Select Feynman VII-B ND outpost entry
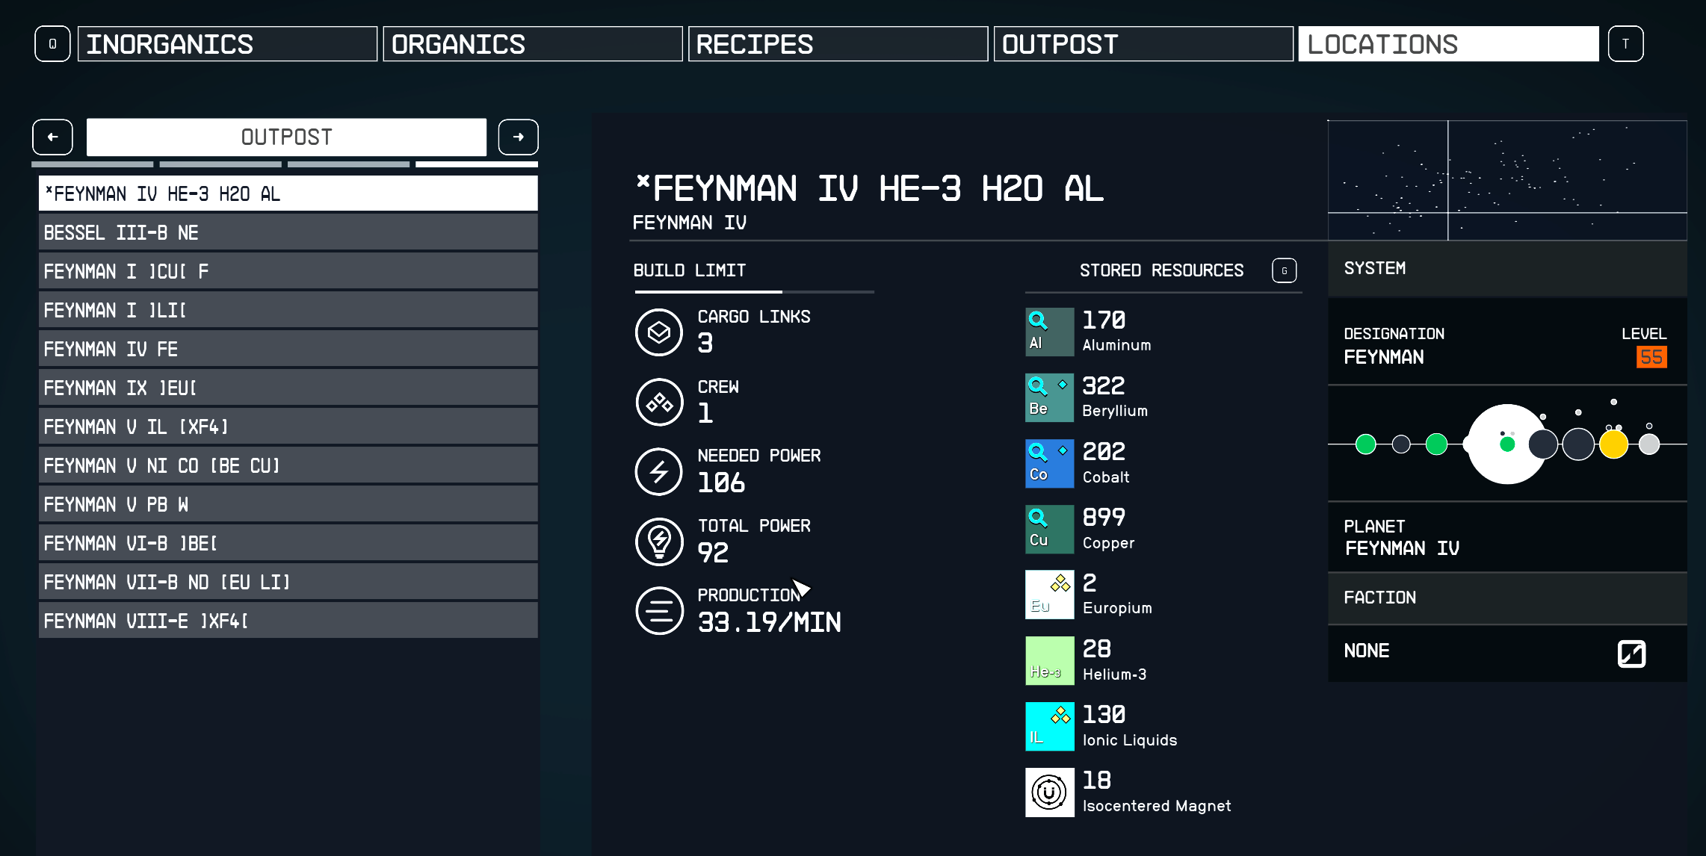Viewport: 1706px width, 856px height. tap(288, 583)
